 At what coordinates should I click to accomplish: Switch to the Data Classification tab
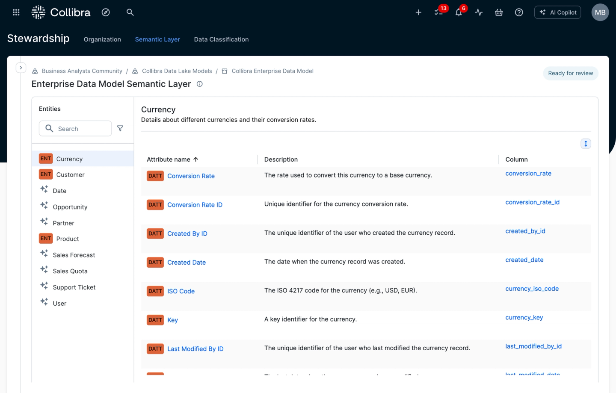click(x=221, y=39)
